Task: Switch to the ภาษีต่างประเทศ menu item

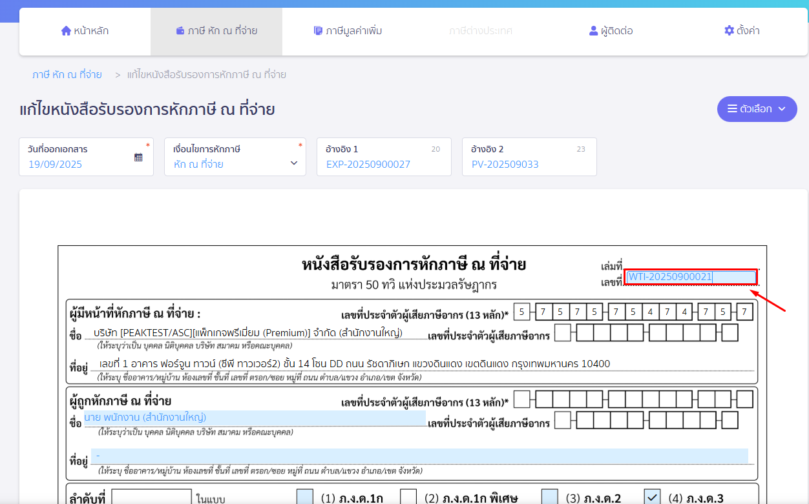Action: click(479, 30)
